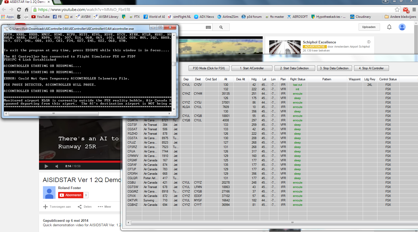Click the Uploaden button
The height and width of the screenshot is (232, 418).
pyautogui.click(x=369, y=27)
